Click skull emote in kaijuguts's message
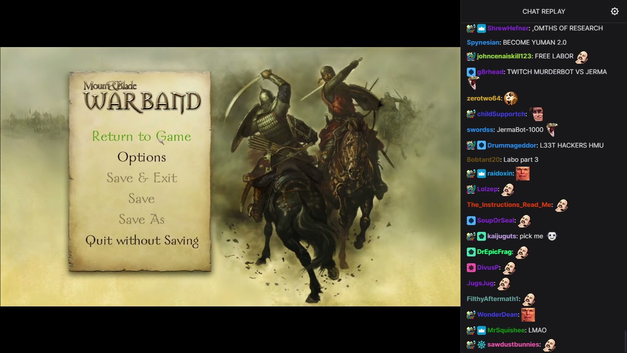 click(552, 236)
